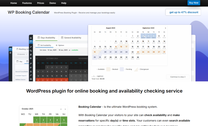Viewport: 208px width, 126px height.
Task: Click the Comments bubble icon in sidebar
Action: [x=31, y=58]
